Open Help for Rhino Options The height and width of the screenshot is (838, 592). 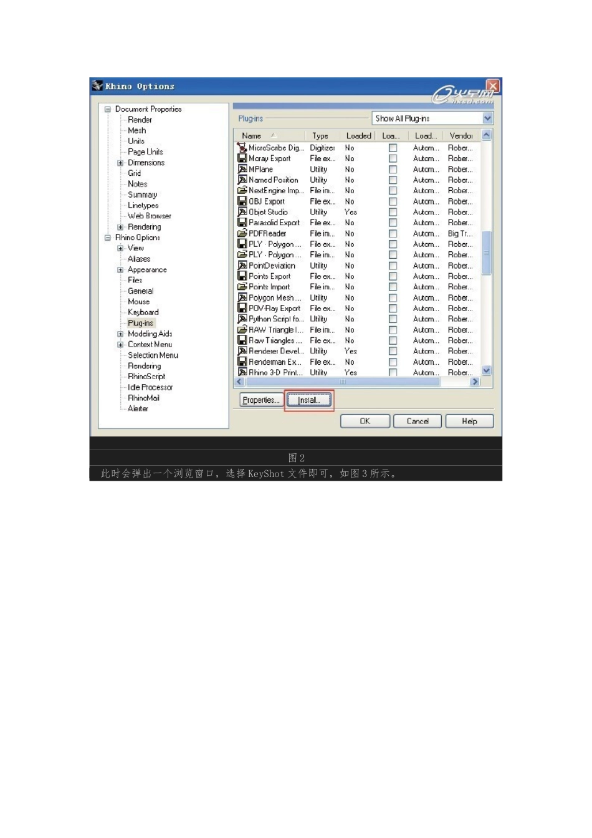pos(470,421)
